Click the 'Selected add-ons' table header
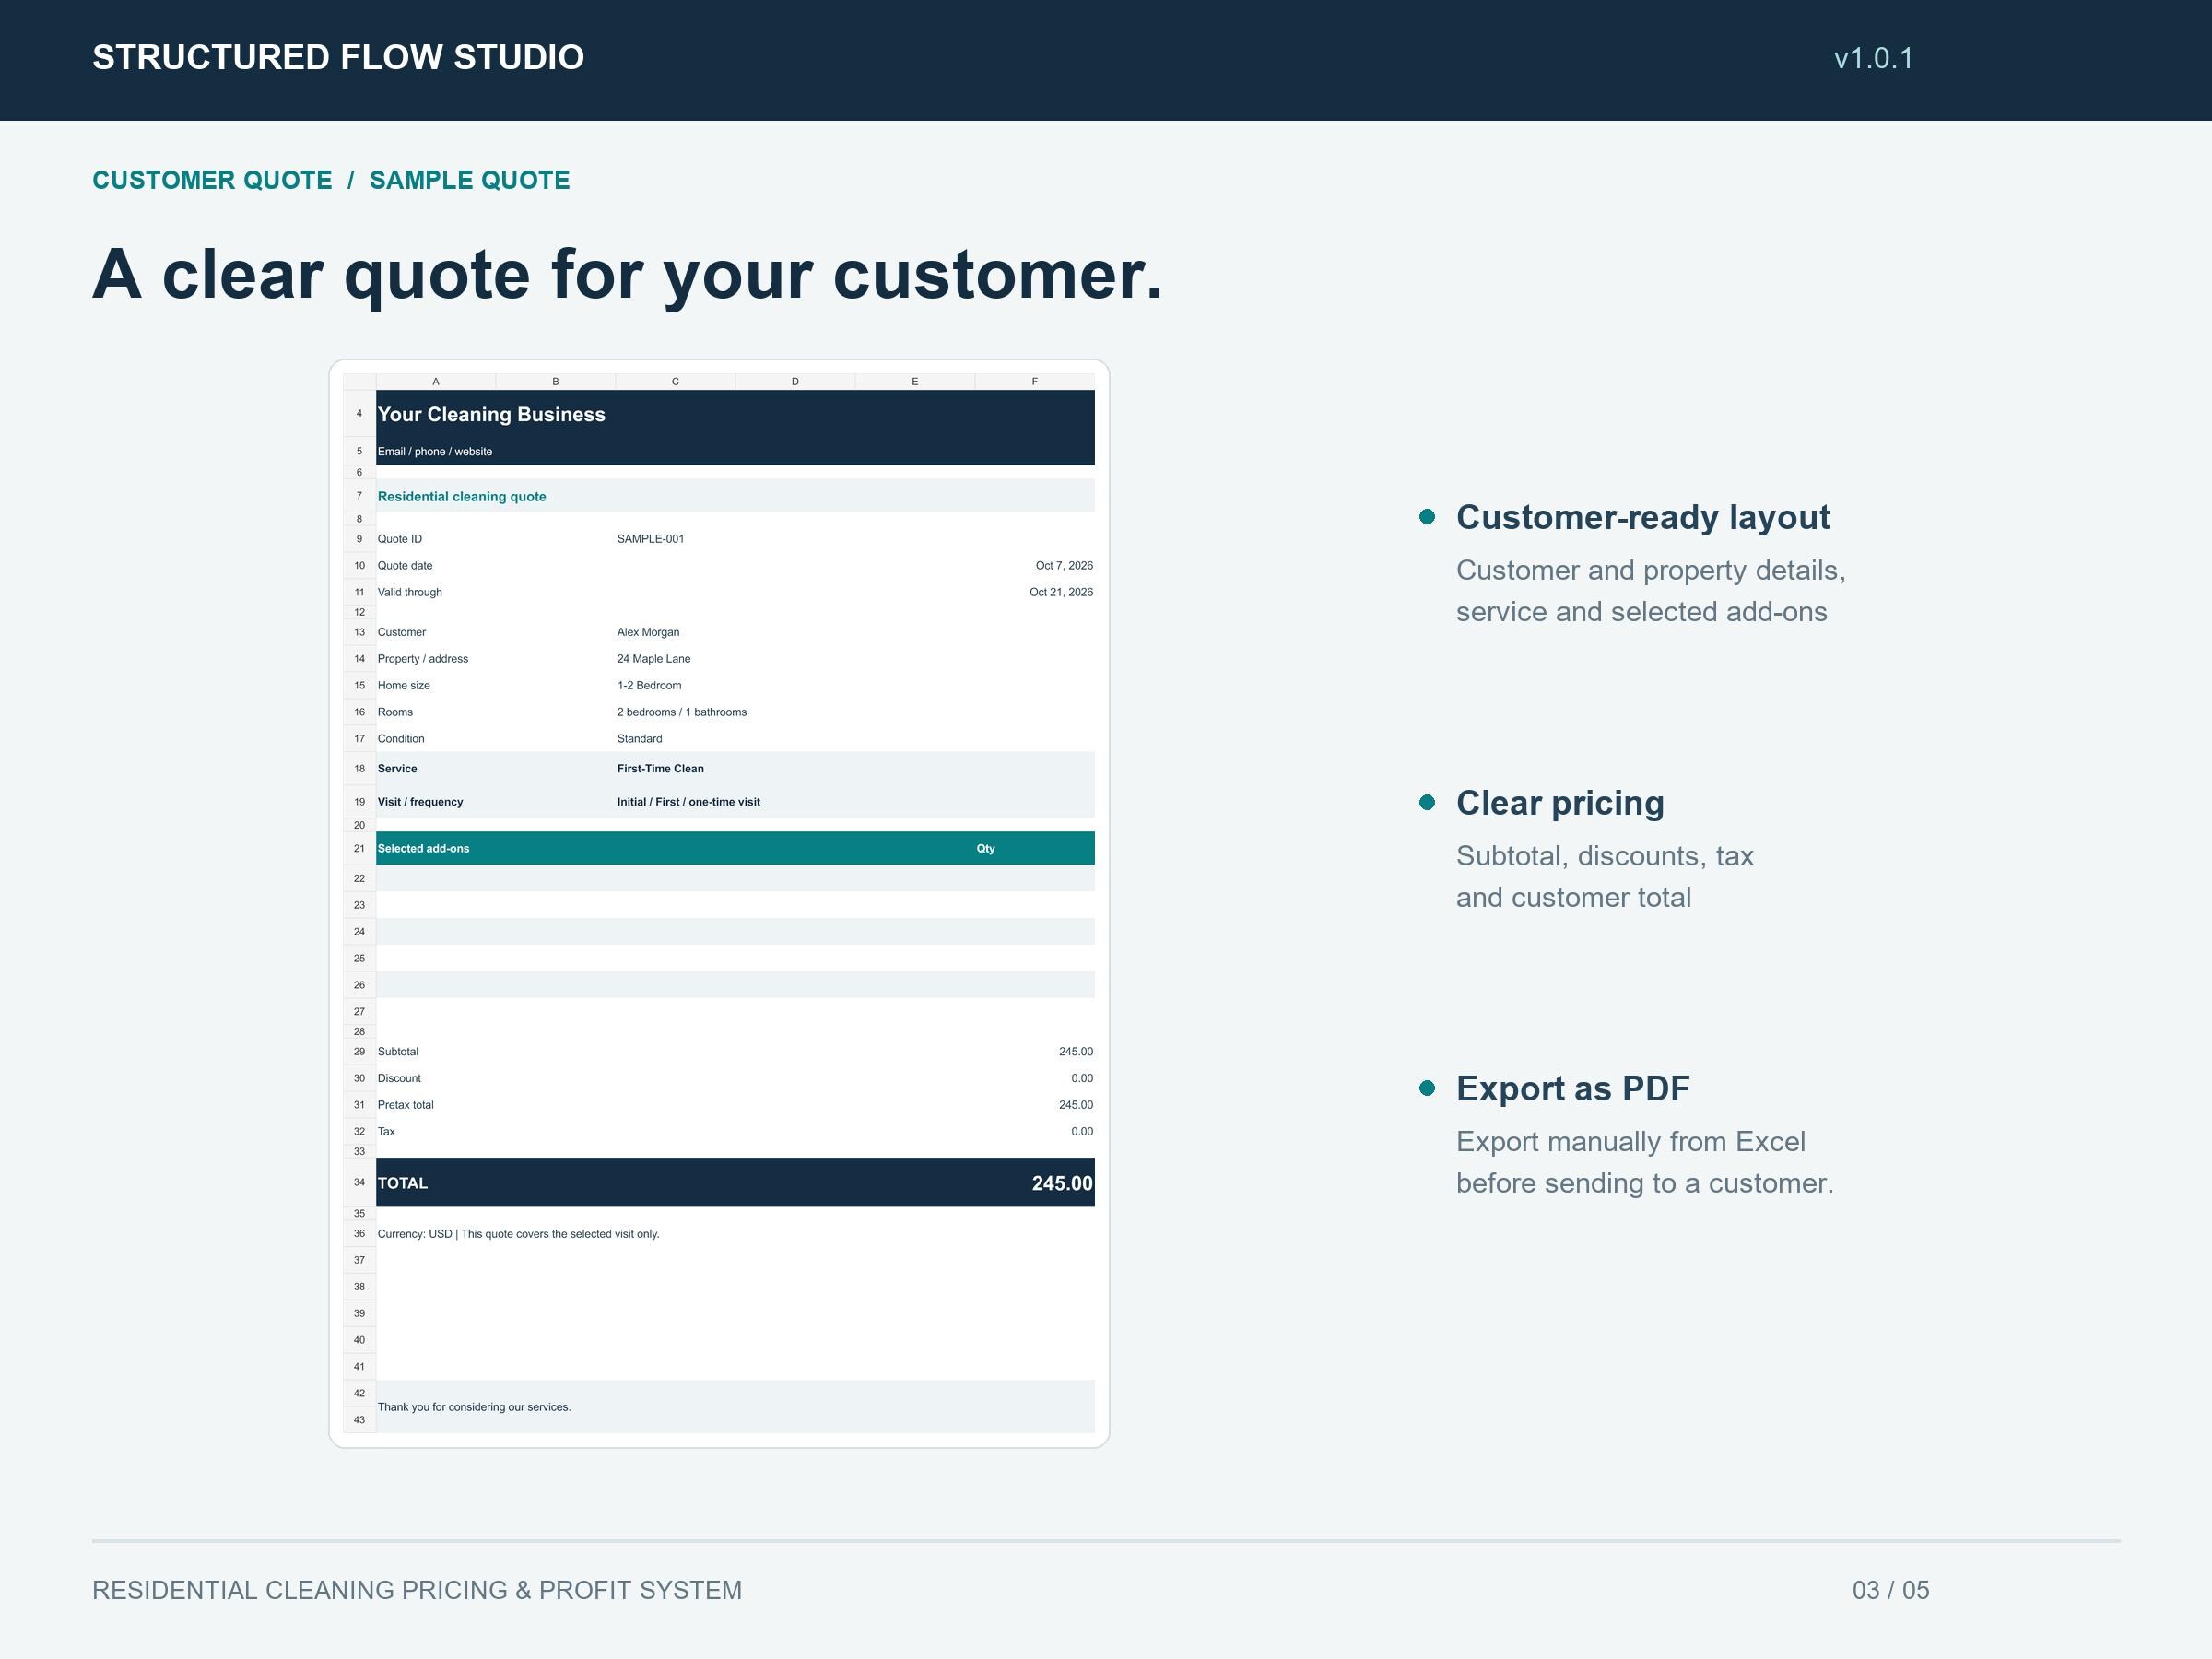This screenshot has width=2212, height=1659. click(423, 849)
